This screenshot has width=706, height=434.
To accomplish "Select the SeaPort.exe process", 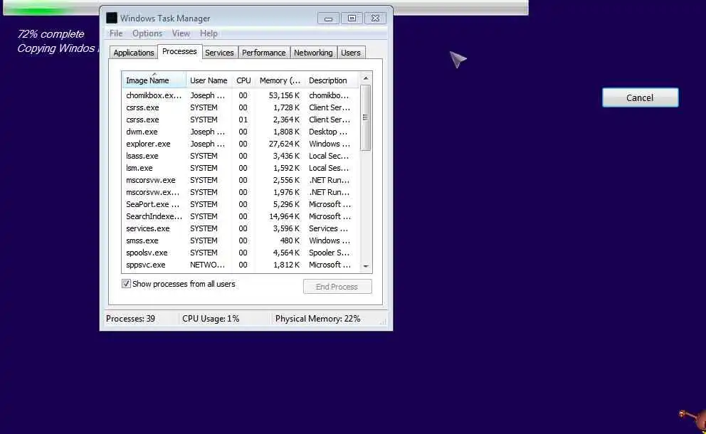I will [241, 204].
